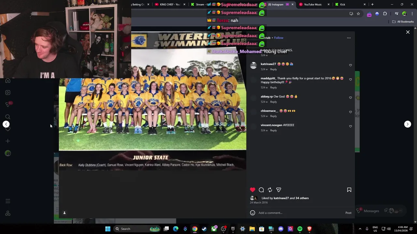Click the repost icon under the post
Screen dimensions: 417x234
tap(270, 190)
